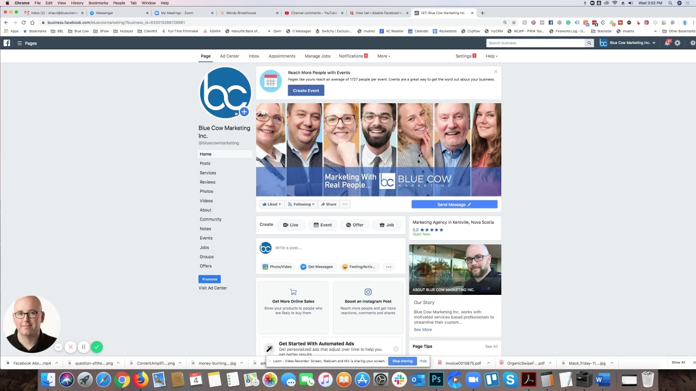This screenshot has width=696, height=391.
Task: Expand the More dropdown in page tabs
Action: [x=384, y=56]
